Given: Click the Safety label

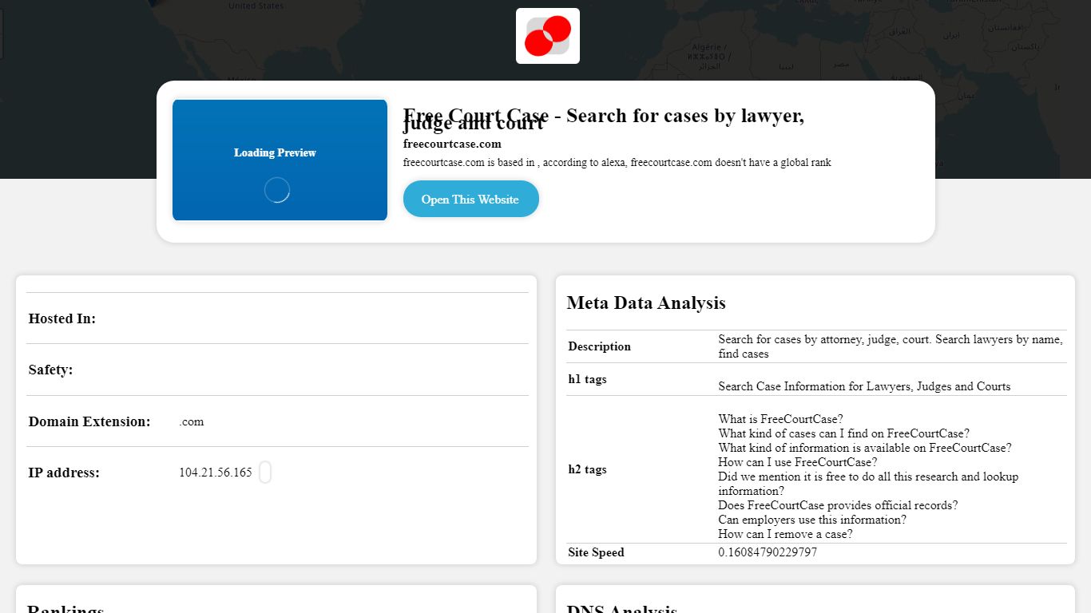Looking at the screenshot, I should 51,370.
